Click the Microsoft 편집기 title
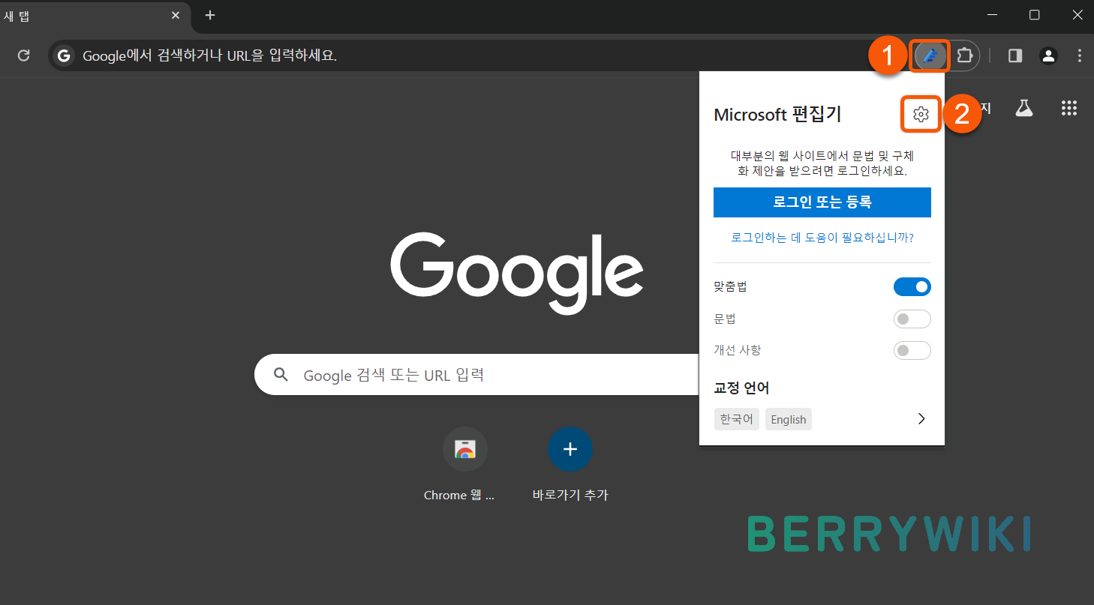This screenshot has height=605, width=1094. click(777, 115)
